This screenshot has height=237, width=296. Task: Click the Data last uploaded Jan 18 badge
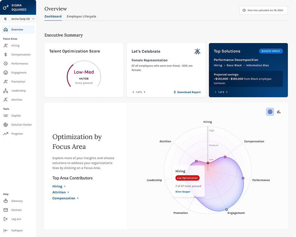(x=263, y=10)
